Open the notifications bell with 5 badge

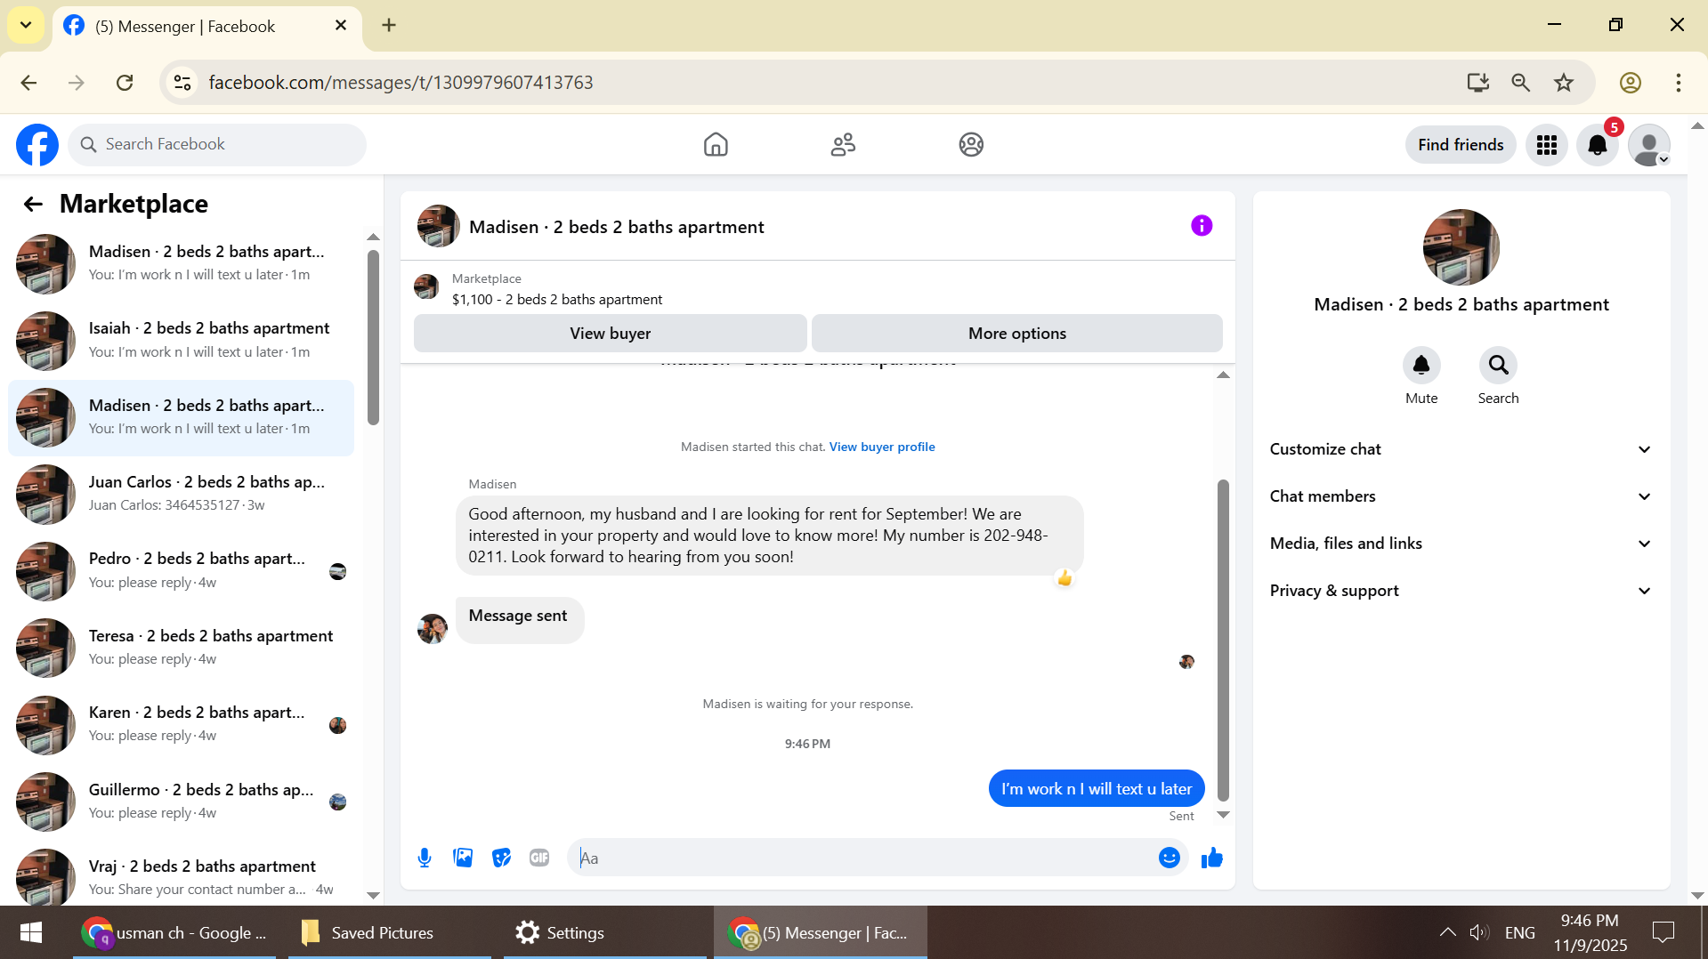(1598, 145)
